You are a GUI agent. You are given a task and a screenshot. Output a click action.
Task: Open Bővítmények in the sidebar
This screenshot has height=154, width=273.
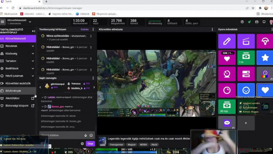tap(18, 91)
